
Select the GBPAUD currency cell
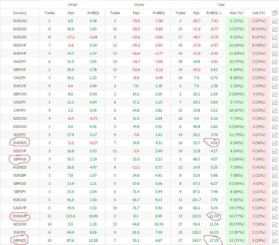(x=20, y=159)
